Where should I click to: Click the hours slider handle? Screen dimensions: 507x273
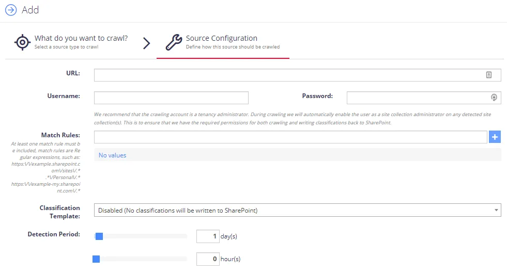[x=96, y=259]
